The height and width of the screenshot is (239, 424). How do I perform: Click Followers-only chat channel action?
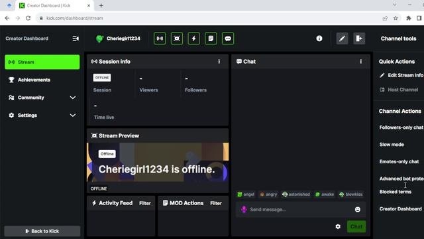pos(401,127)
